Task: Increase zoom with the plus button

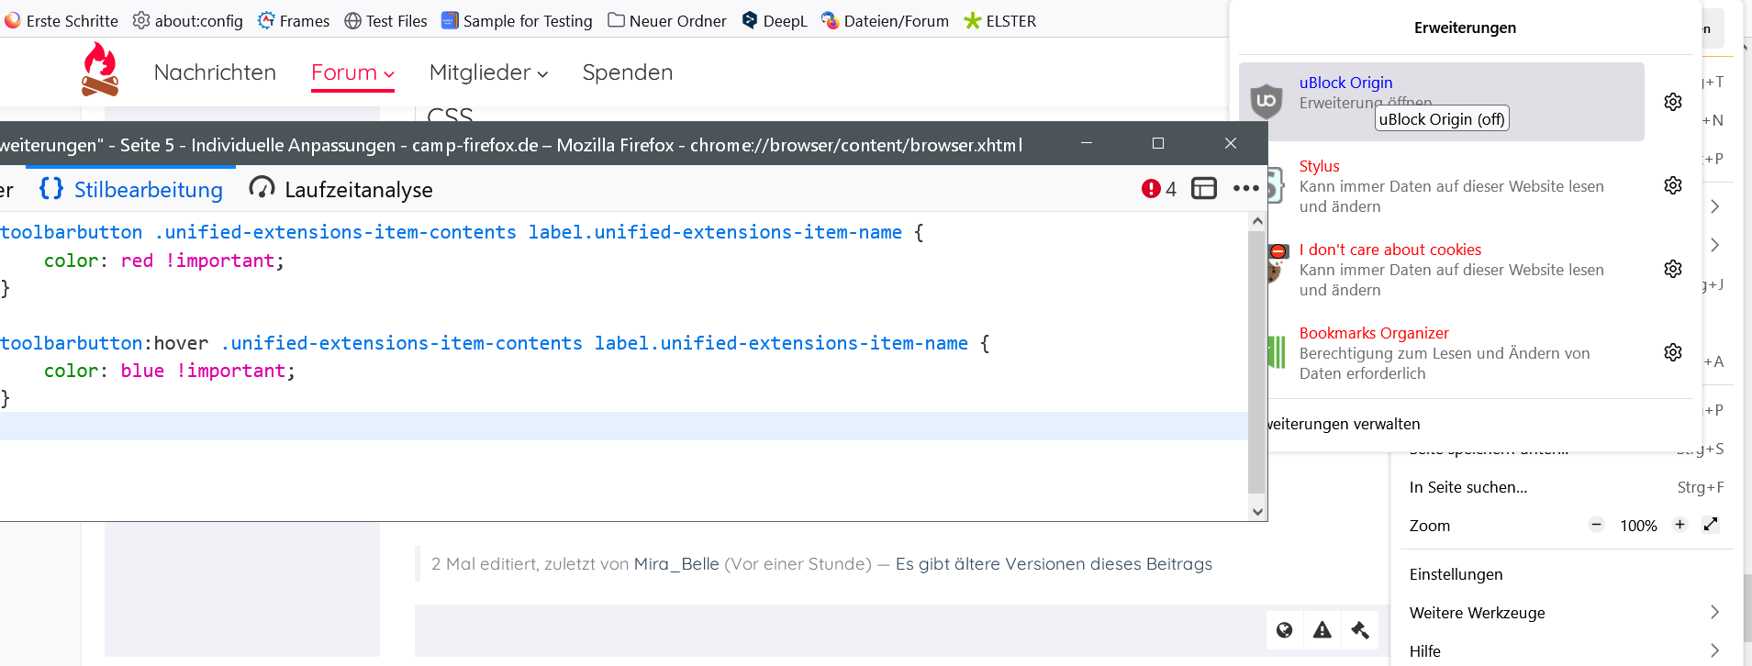Action: [x=1679, y=525]
